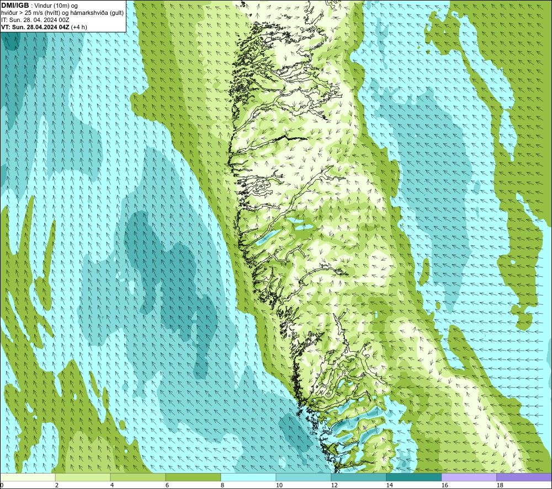
Task: Click the 'IT: Sun. 28. 04. 2024 00Z' line
Action: (35, 20)
